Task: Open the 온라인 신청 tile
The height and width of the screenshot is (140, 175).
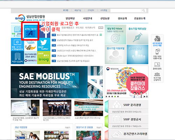Action: coord(138,54)
